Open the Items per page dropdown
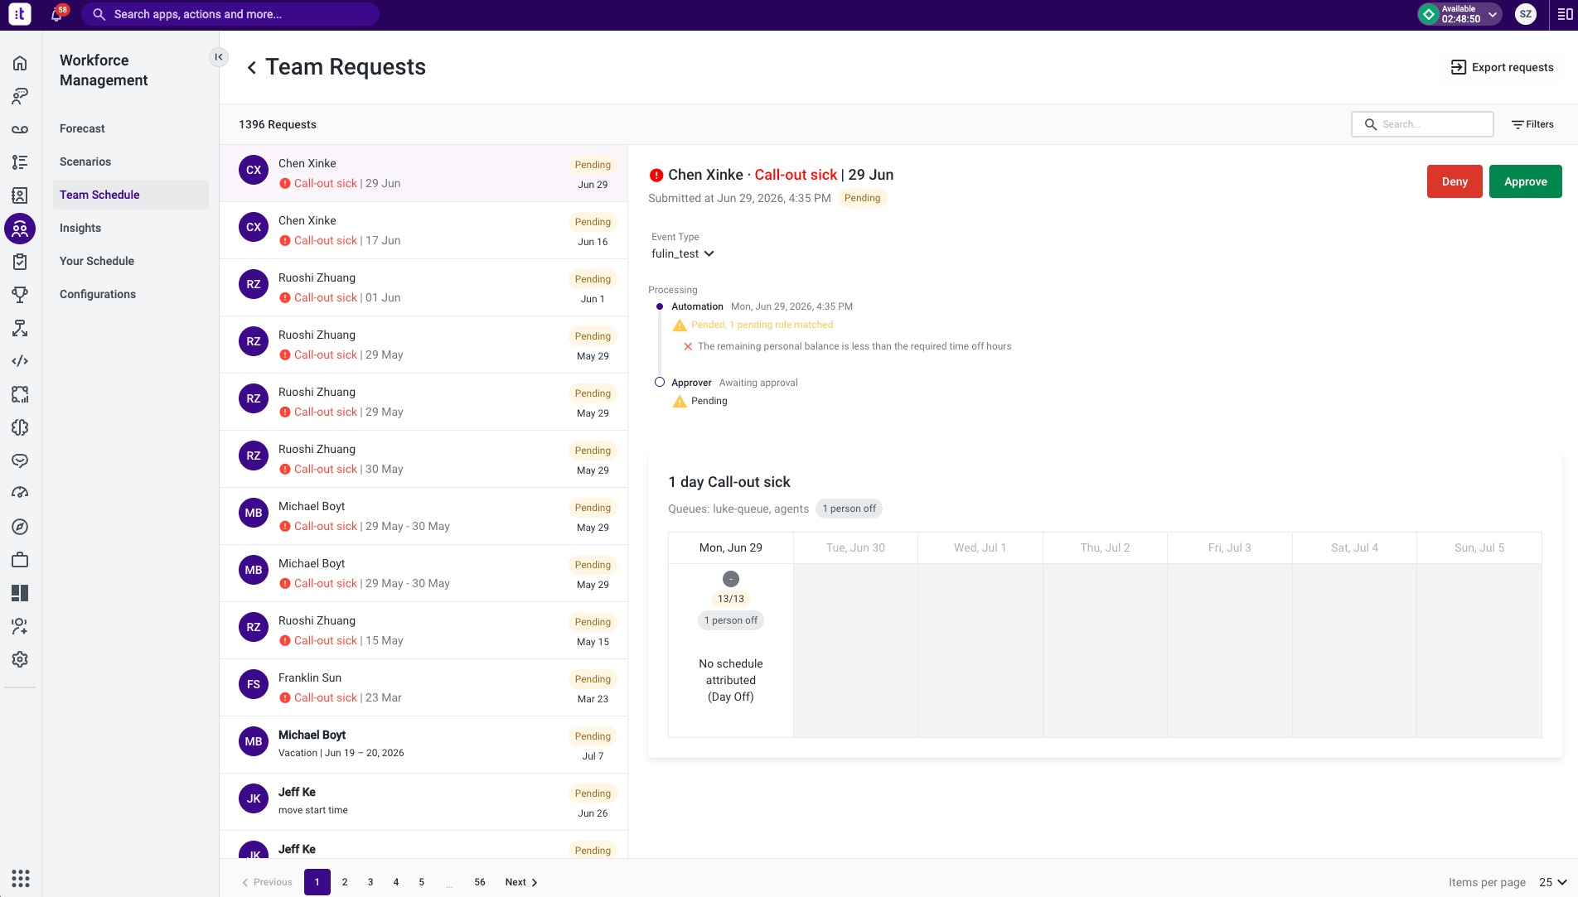Viewport: 1578px width, 897px height. (1552, 882)
